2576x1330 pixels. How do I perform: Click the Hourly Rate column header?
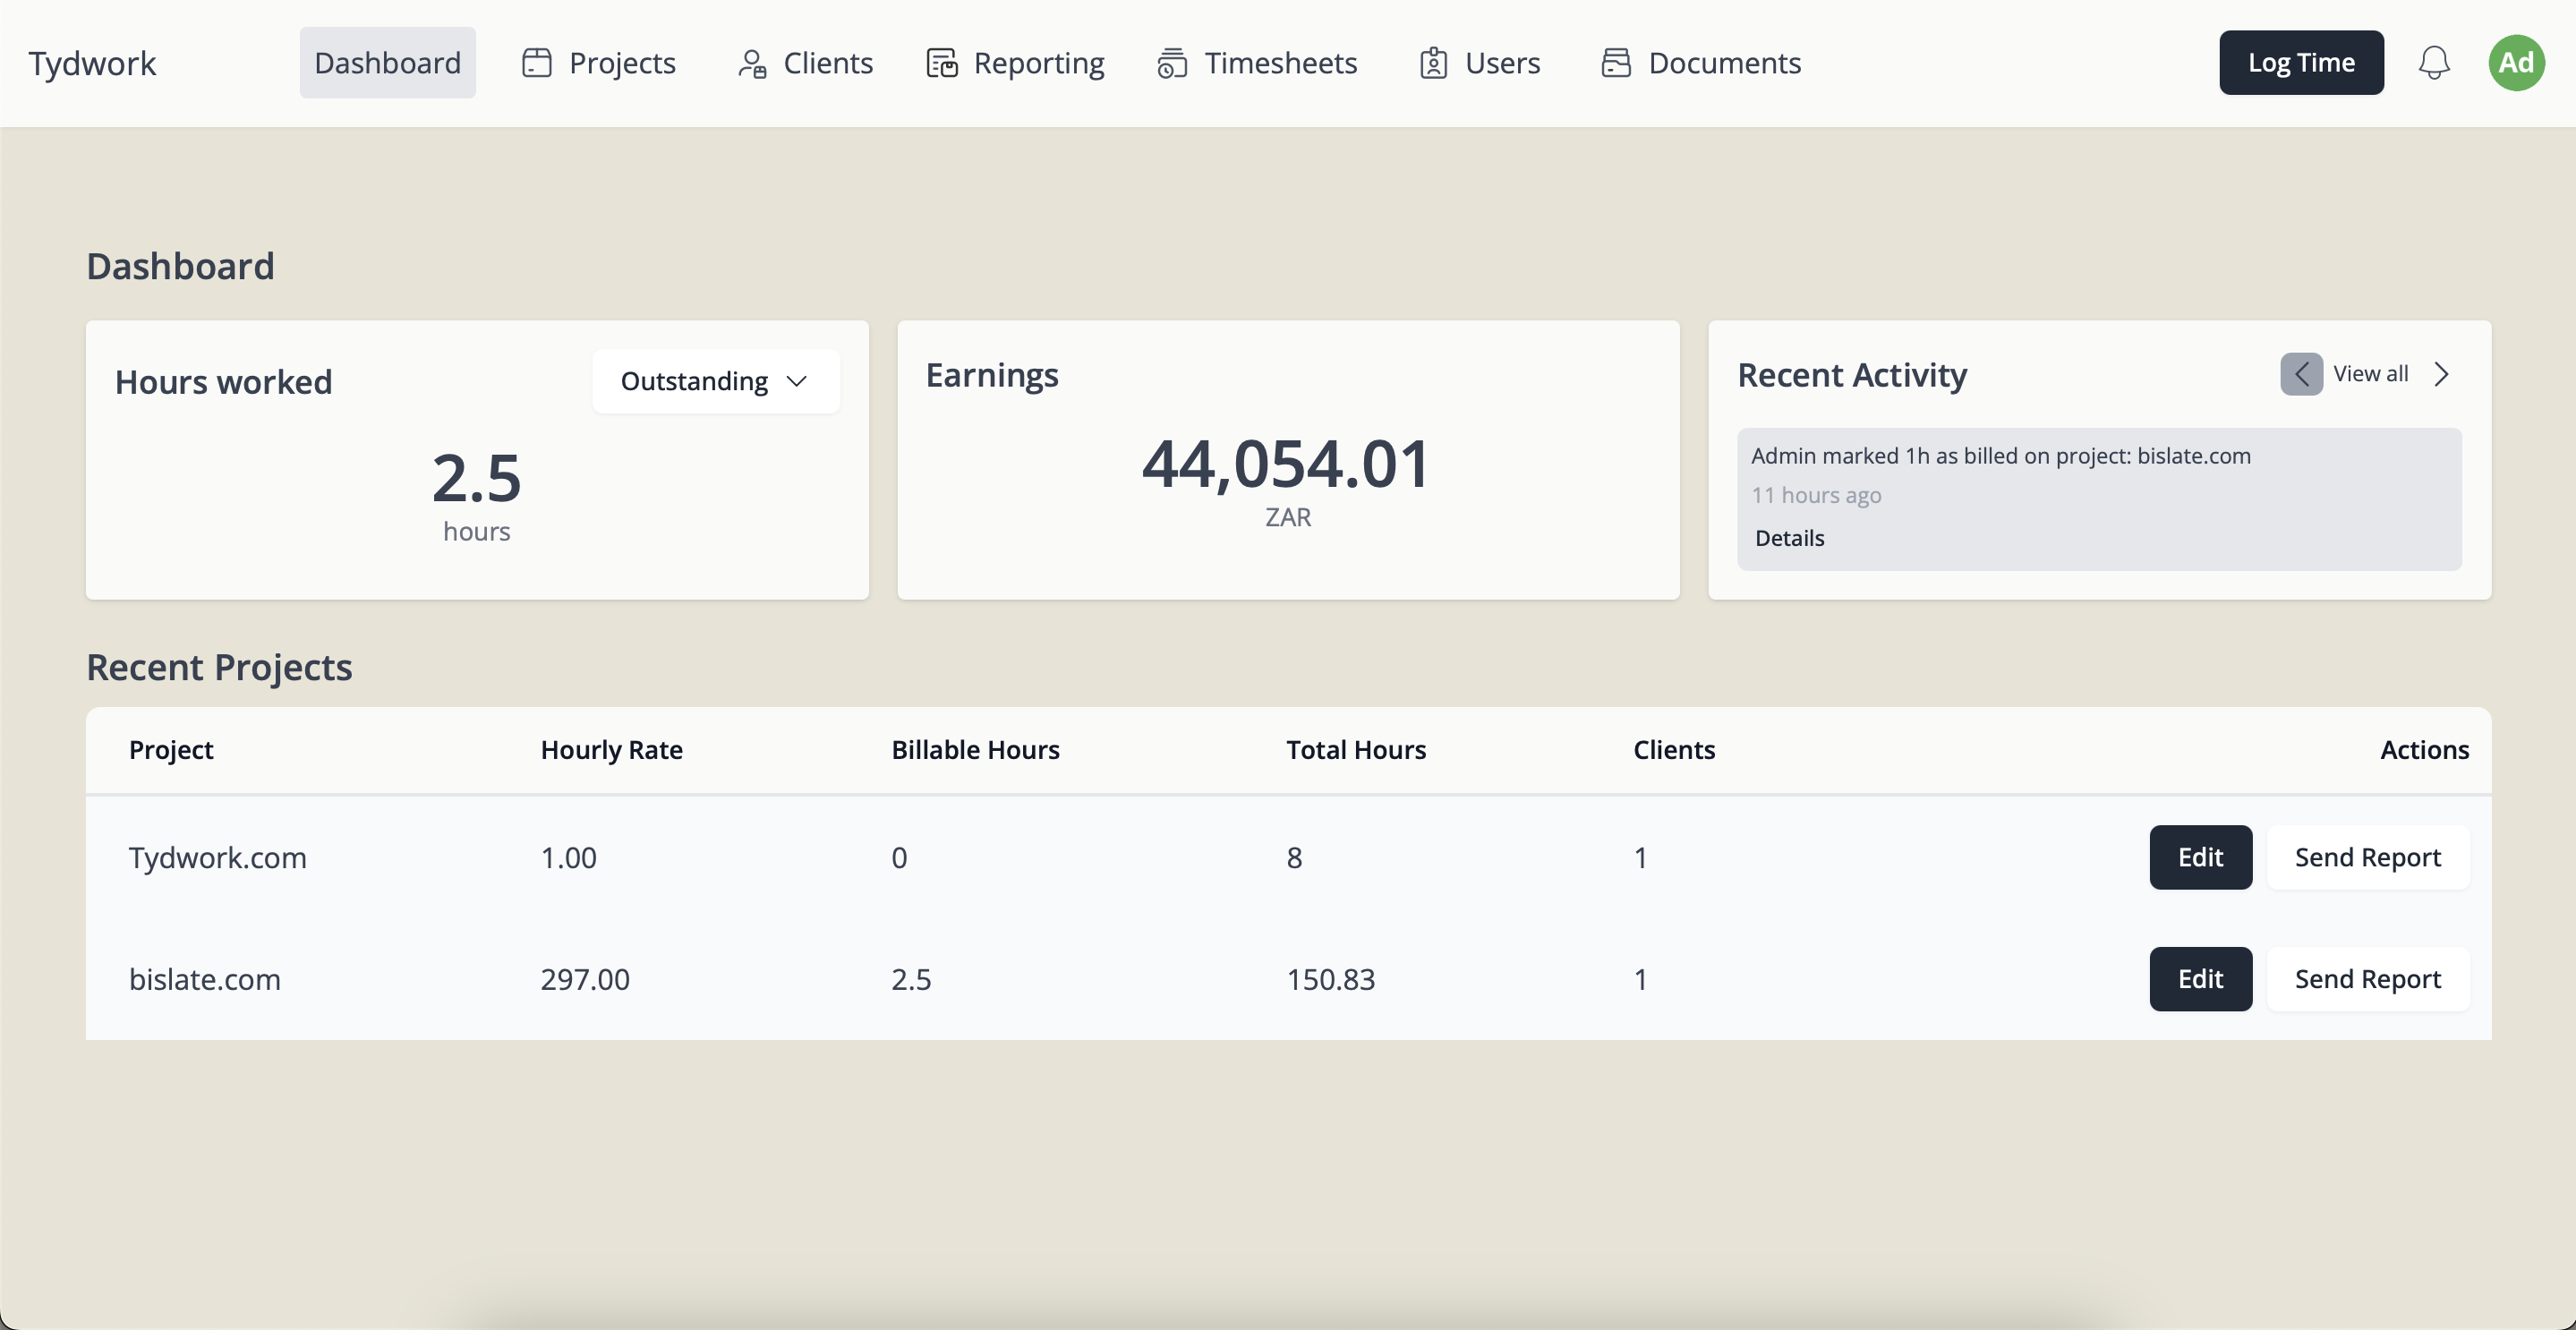611,750
